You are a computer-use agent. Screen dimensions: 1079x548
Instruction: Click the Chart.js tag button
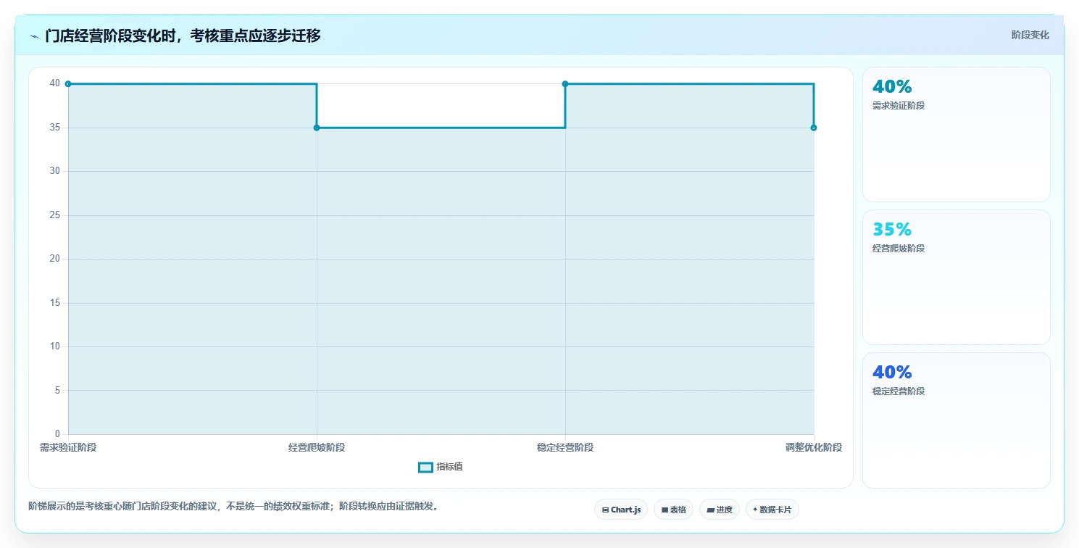click(x=621, y=510)
